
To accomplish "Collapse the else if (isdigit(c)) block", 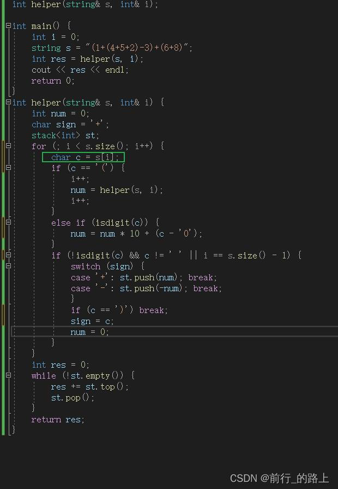I will (x=8, y=222).
